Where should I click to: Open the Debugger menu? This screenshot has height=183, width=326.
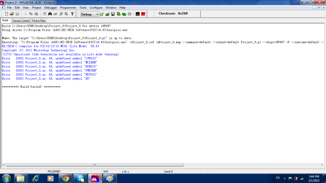51,7
